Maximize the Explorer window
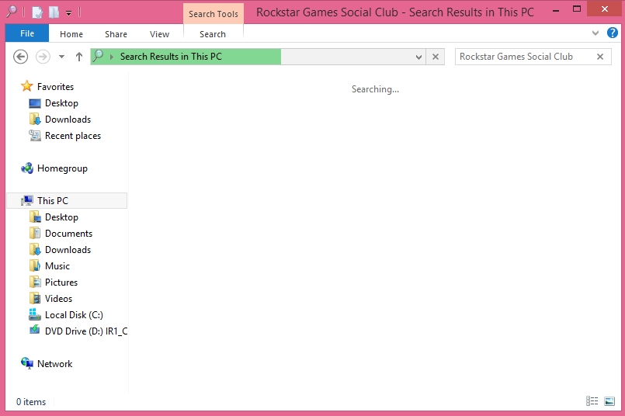The width and height of the screenshot is (625, 416). 576,9
